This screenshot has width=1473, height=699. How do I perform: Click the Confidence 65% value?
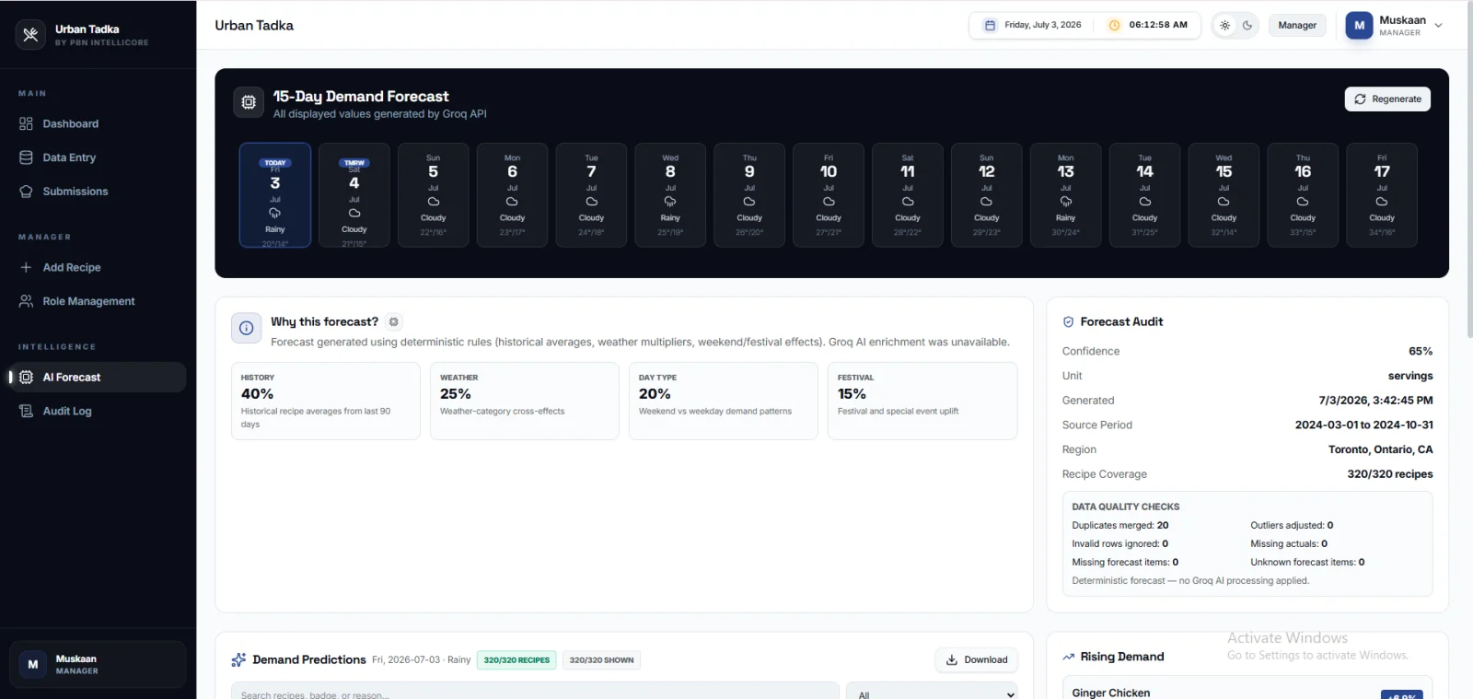[x=1421, y=351]
